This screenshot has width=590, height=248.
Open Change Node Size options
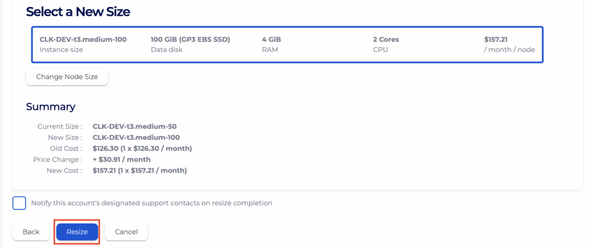[67, 77]
